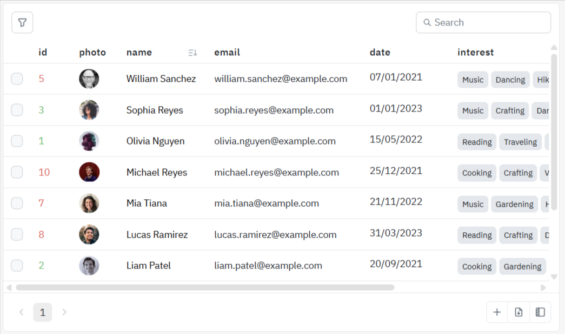Click the plus icon to add row
The width and height of the screenshot is (565, 334).
pos(497,312)
